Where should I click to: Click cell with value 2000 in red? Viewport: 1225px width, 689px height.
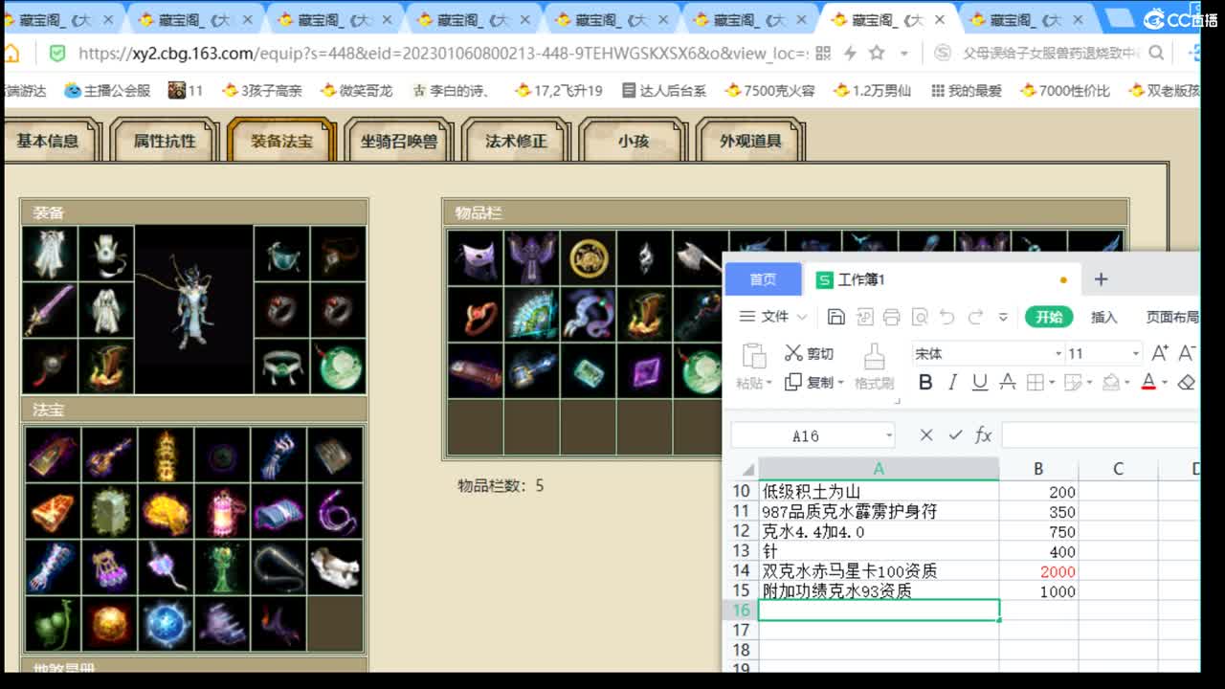coord(1038,571)
